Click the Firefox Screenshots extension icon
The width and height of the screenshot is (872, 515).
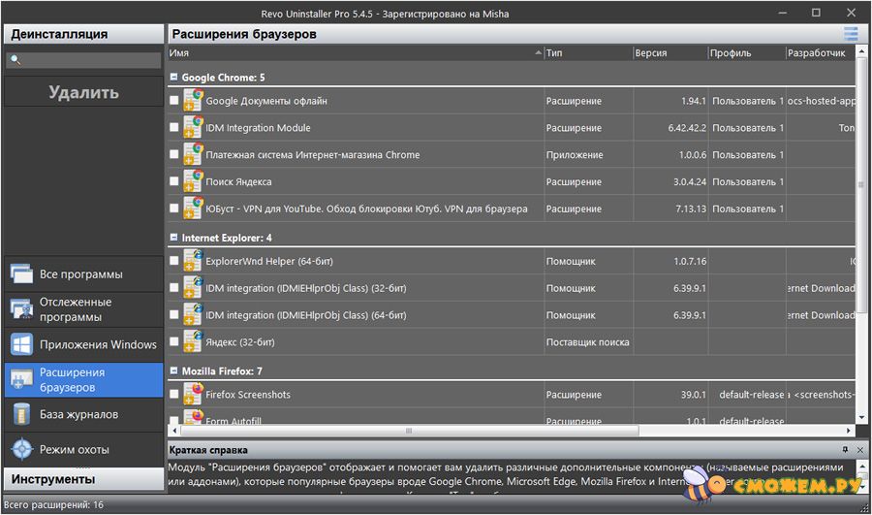[x=193, y=395]
